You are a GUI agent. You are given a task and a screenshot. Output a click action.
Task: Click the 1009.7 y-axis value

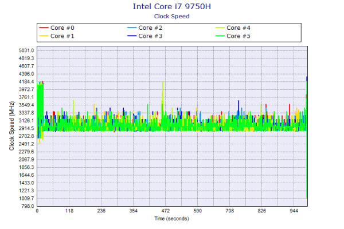pos(26,198)
